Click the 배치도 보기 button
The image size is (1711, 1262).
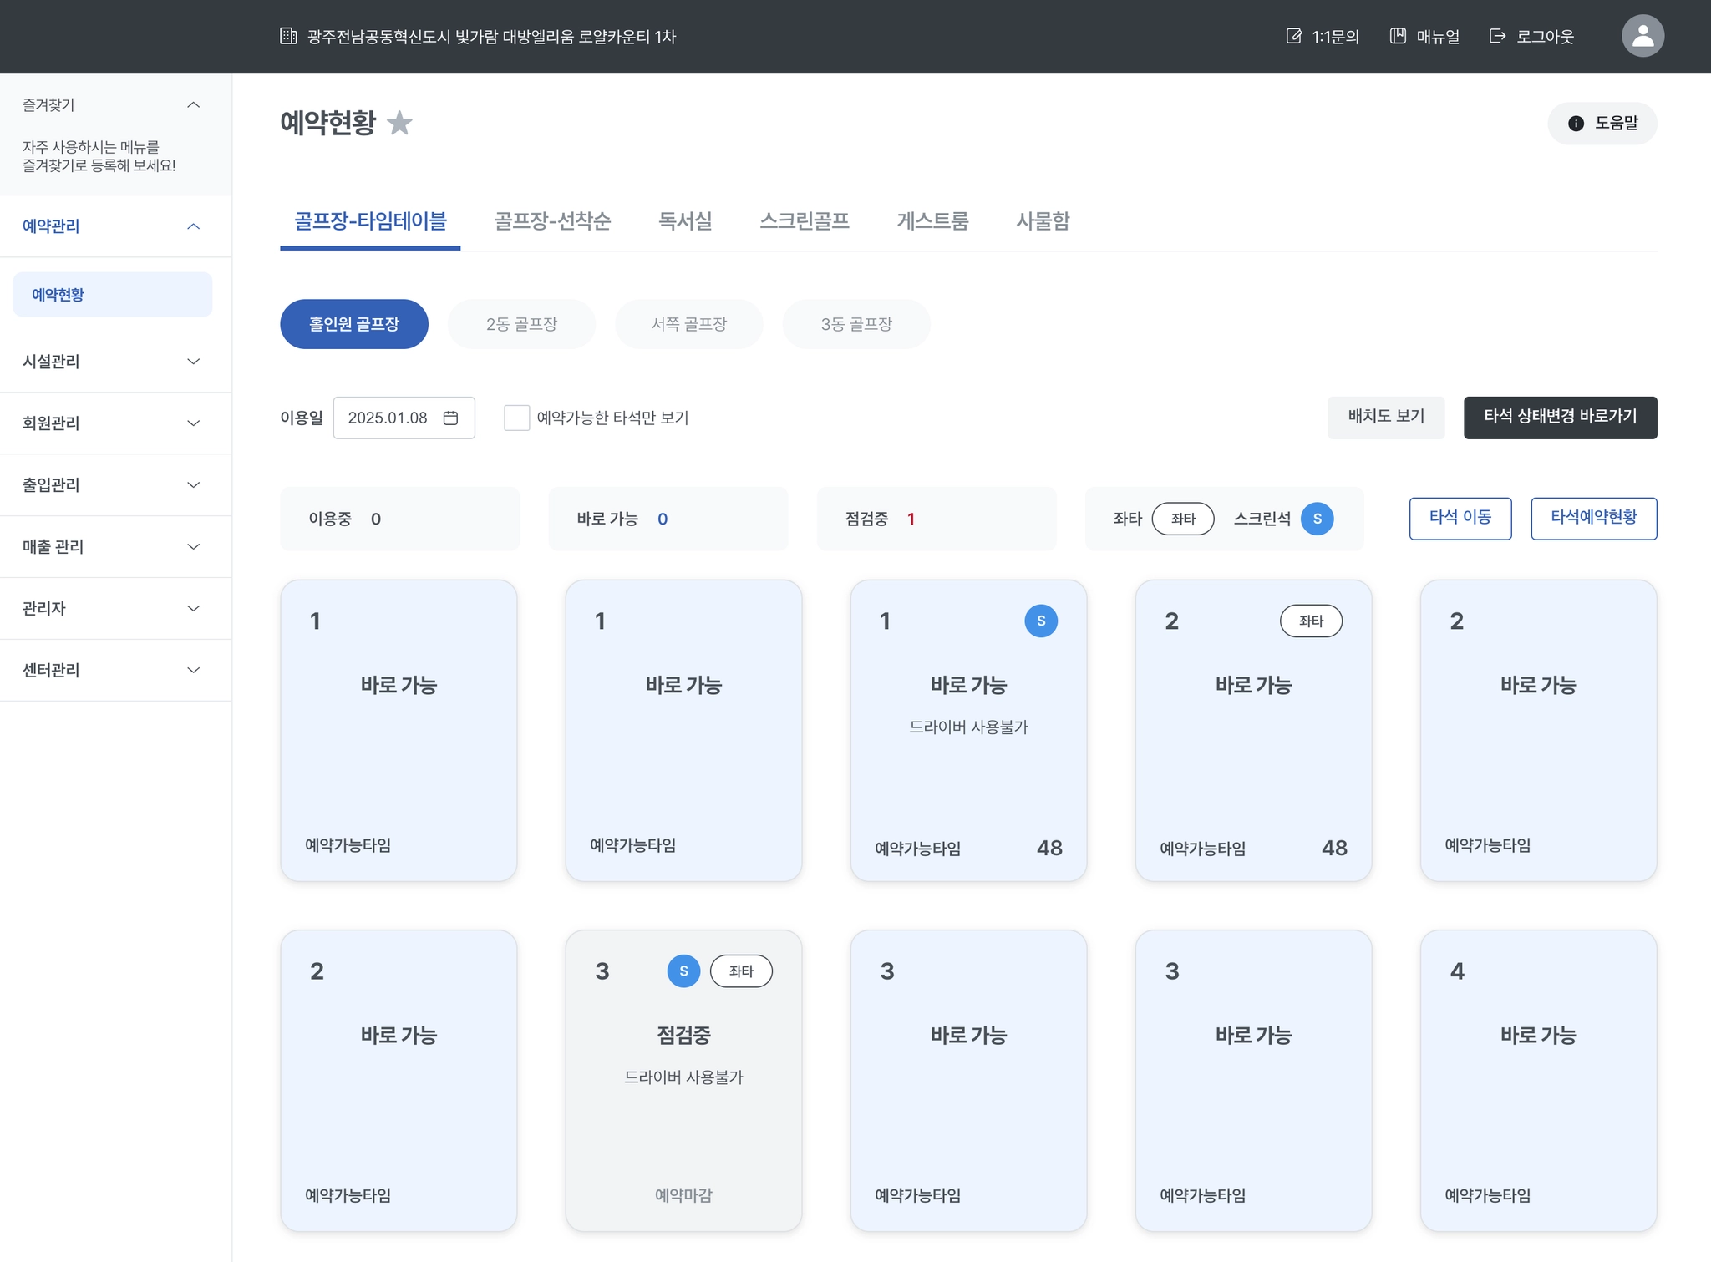click(1385, 417)
